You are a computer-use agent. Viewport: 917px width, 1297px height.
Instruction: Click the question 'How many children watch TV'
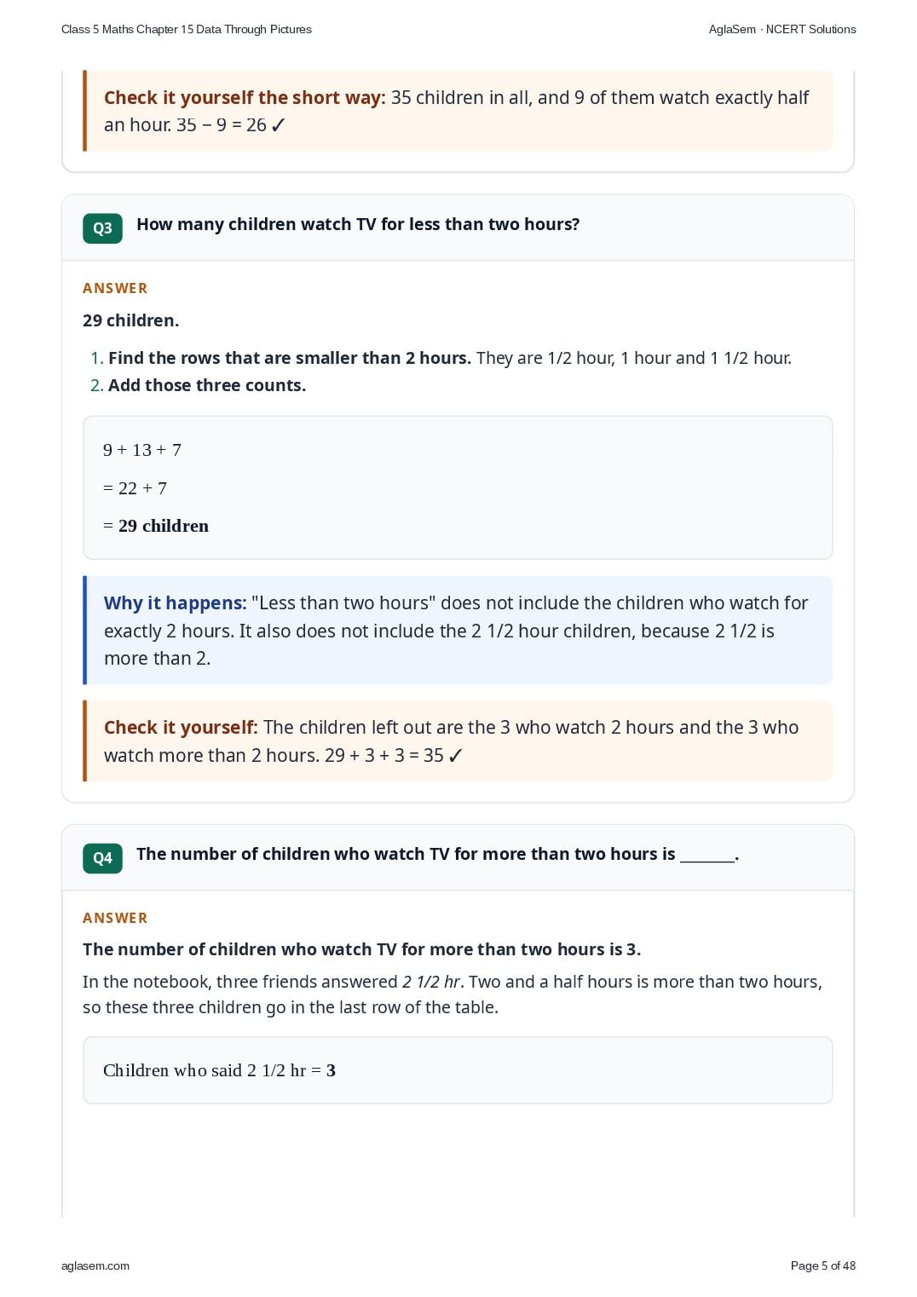coord(358,224)
